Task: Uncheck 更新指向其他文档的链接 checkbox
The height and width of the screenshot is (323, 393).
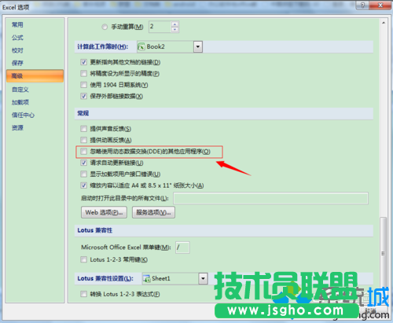Action: point(83,62)
